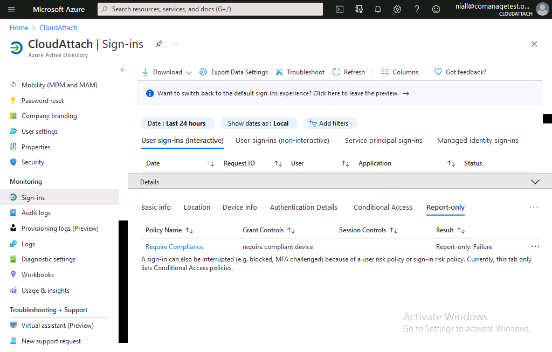Open the notifications bell
The image size is (552, 352).
[378, 9]
